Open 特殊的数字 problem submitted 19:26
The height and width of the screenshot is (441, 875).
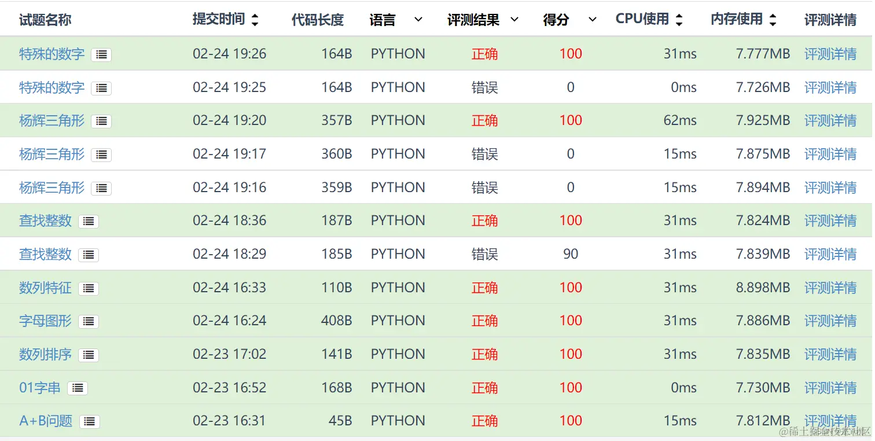pos(52,54)
